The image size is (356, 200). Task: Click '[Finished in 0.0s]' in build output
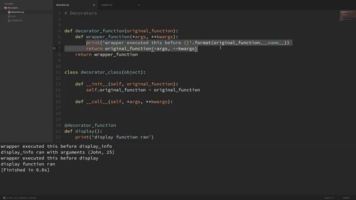click(25, 170)
